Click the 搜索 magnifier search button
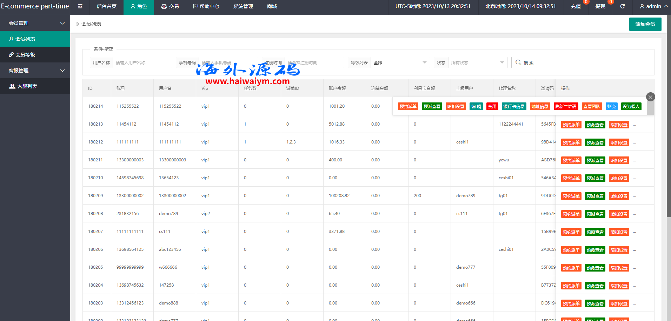 524,62
